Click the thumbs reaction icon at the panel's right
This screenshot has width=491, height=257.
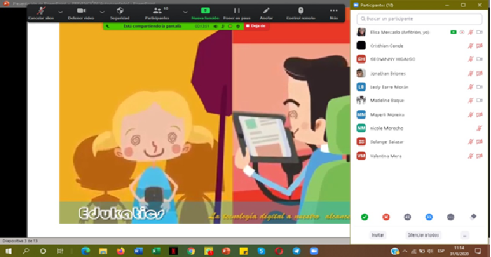click(x=473, y=217)
